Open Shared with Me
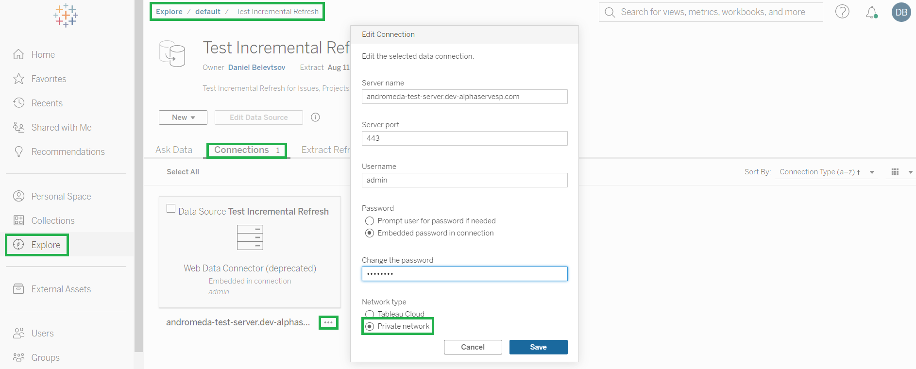The width and height of the screenshot is (916, 369). [x=52, y=127]
